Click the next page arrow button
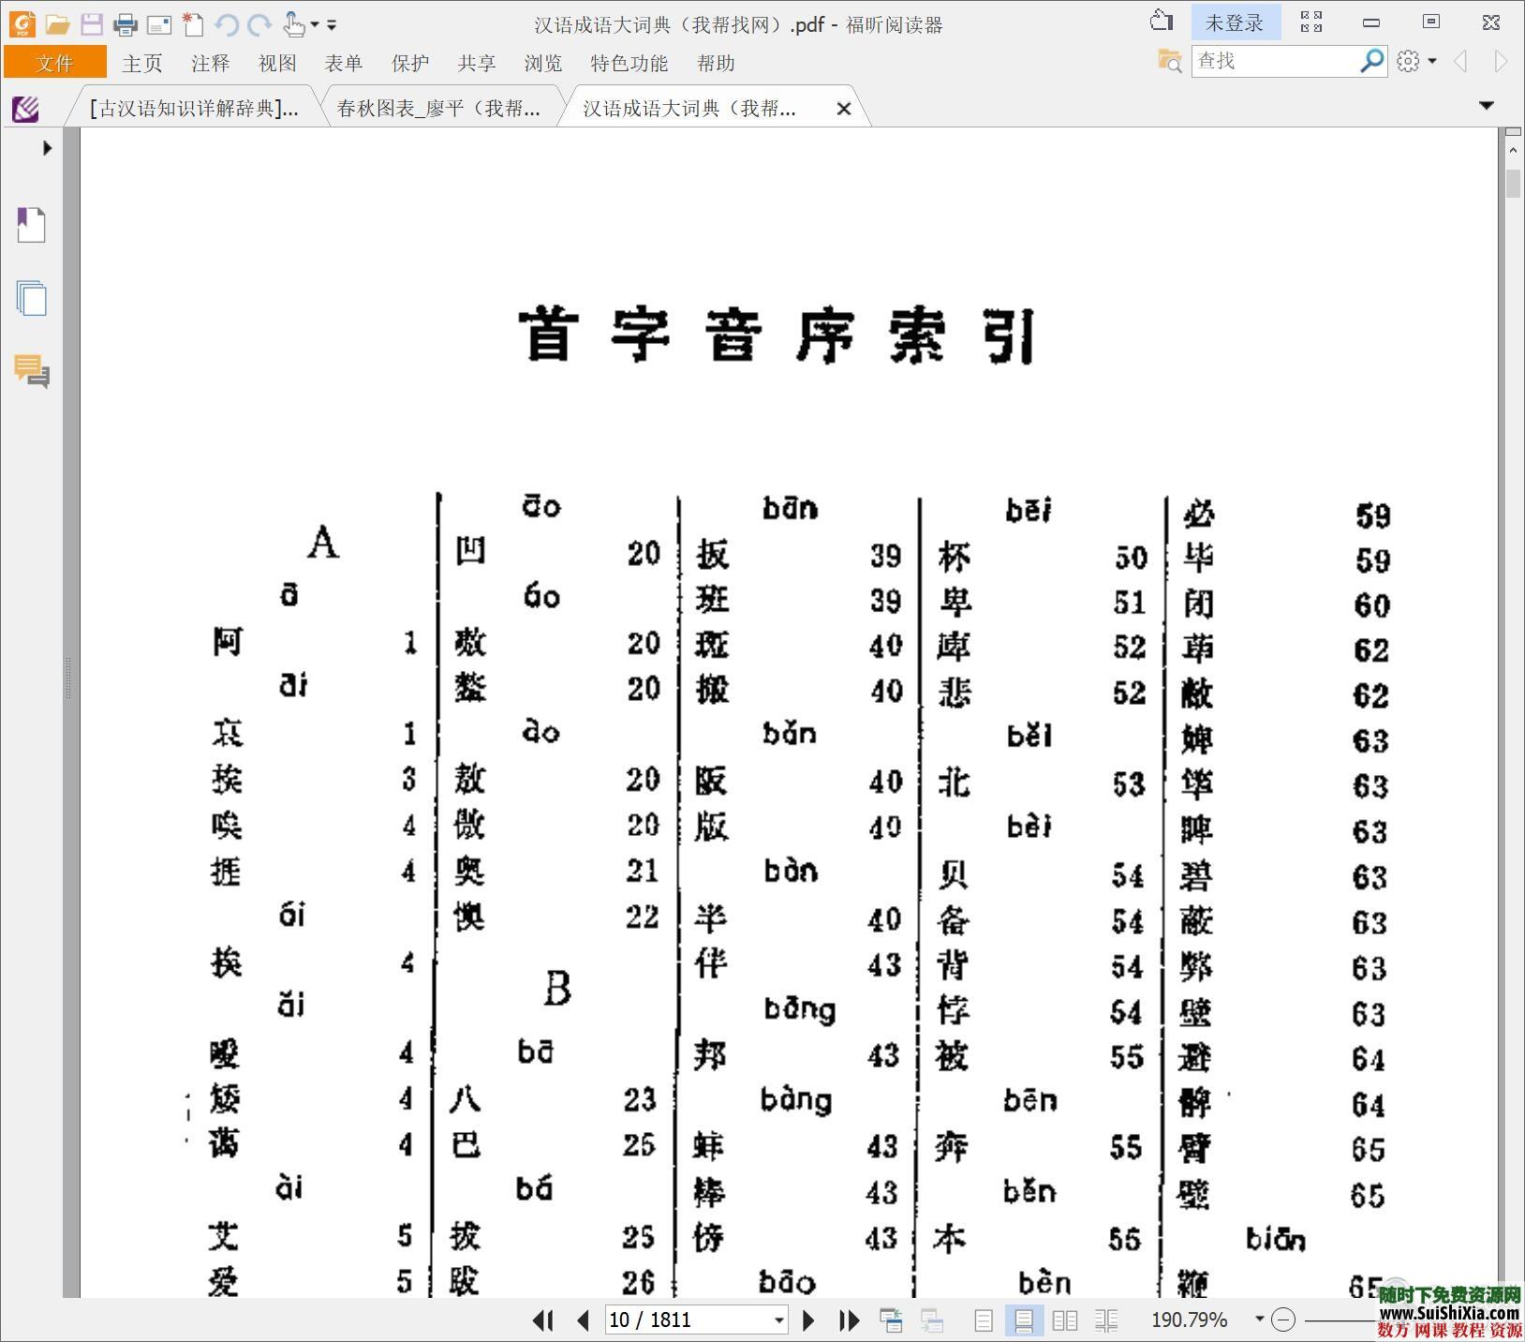 point(808,1320)
